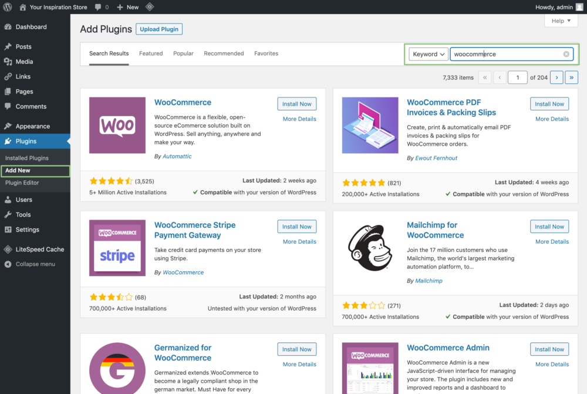This screenshot has width=587, height=394.
Task: Click the Appearance paintbrush icon in sidebar
Action: pyautogui.click(x=8, y=126)
